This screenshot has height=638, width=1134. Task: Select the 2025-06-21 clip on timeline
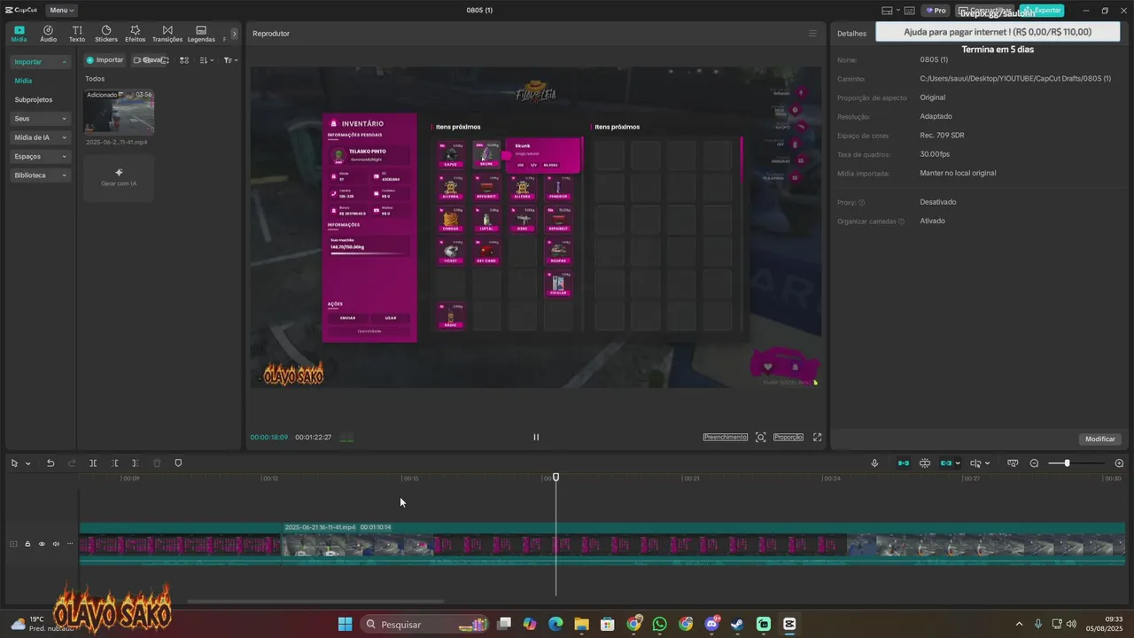(703, 543)
